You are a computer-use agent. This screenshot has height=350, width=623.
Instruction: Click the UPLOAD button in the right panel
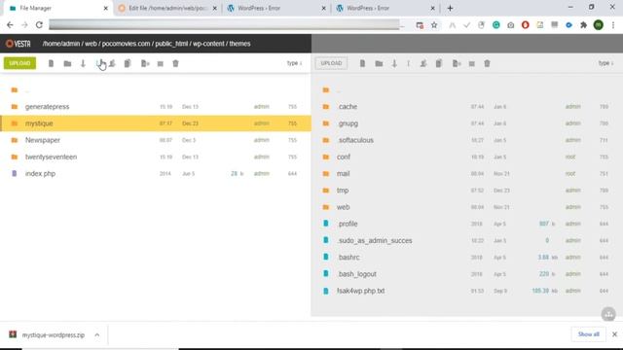pos(331,63)
